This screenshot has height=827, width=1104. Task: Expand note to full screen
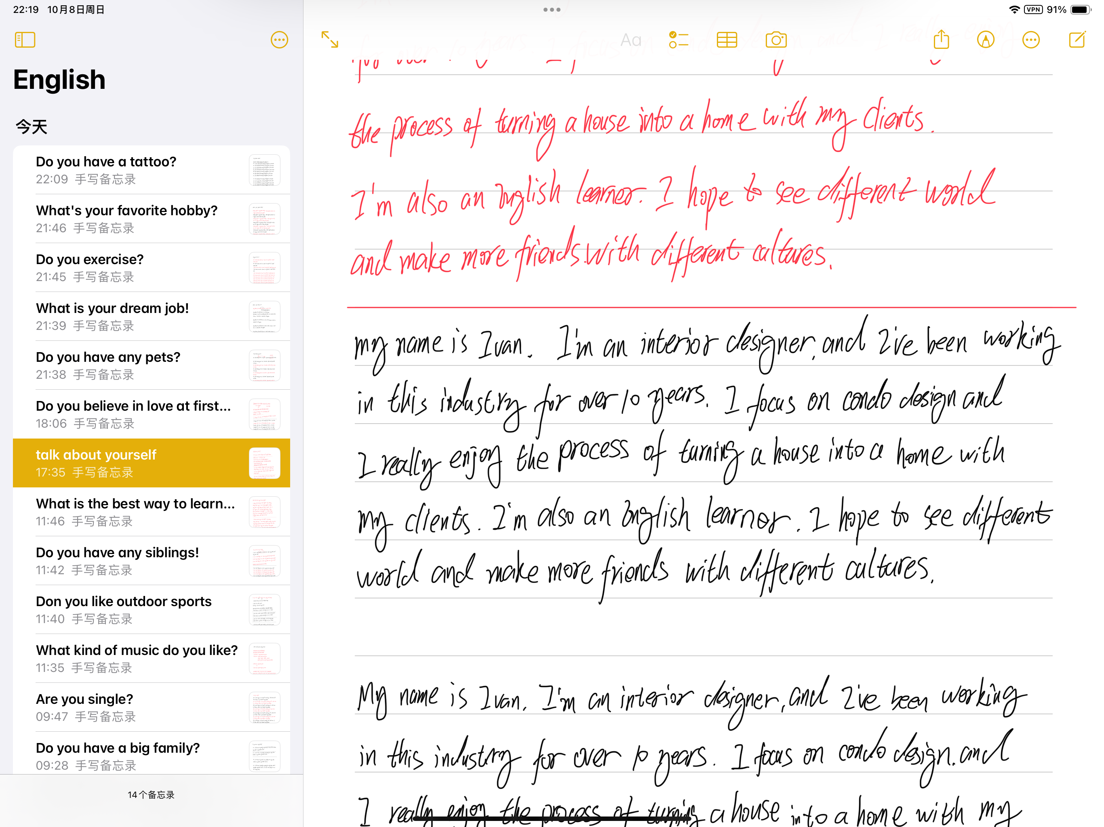[330, 40]
